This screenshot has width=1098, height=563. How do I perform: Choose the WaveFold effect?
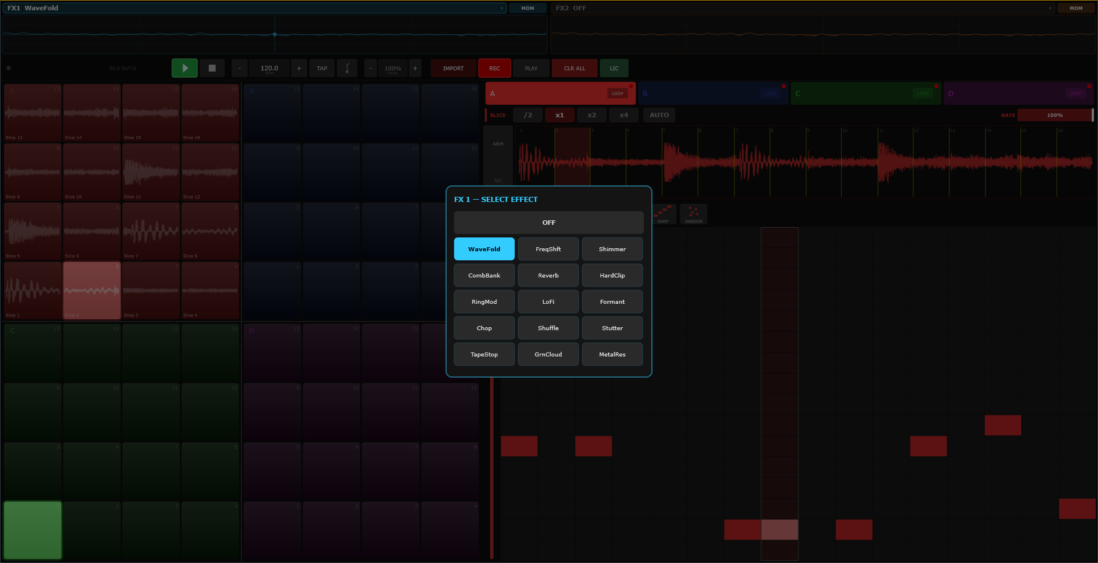484,249
